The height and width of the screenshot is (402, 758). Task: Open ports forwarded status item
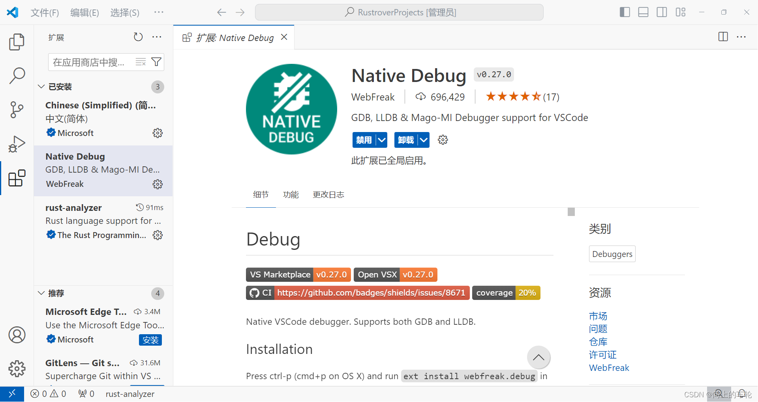click(86, 394)
